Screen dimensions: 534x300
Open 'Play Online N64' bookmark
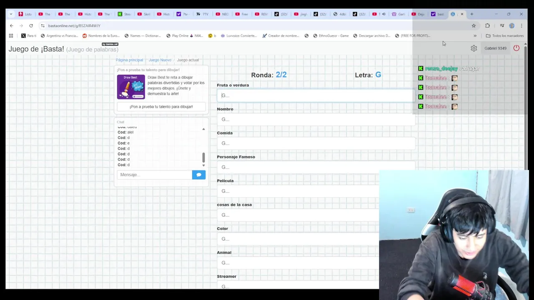(x=184, y=36)
